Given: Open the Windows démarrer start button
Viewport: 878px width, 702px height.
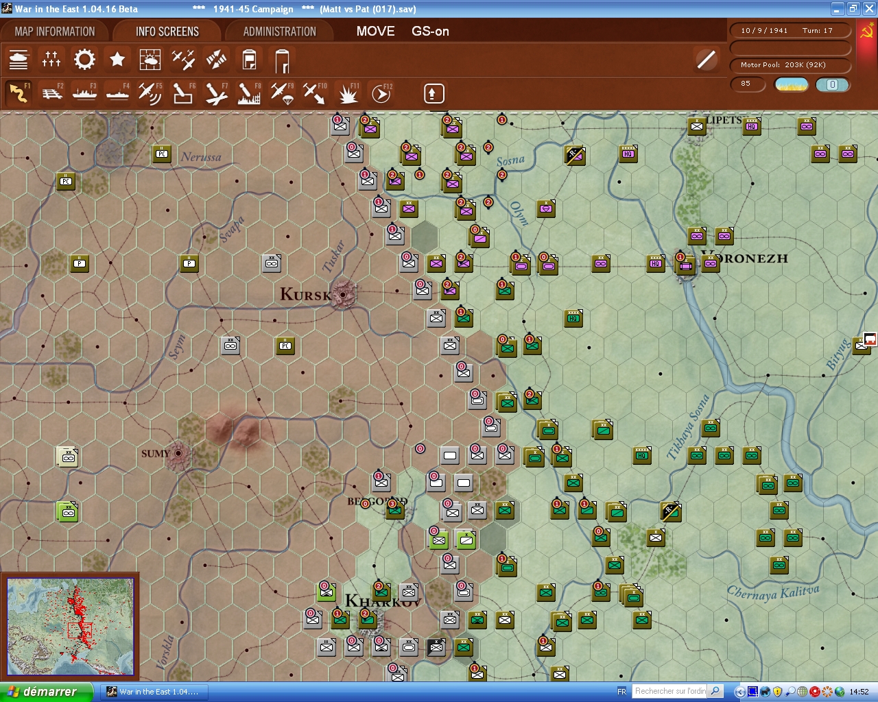Looking at the screenshot, I should [46, 692].
